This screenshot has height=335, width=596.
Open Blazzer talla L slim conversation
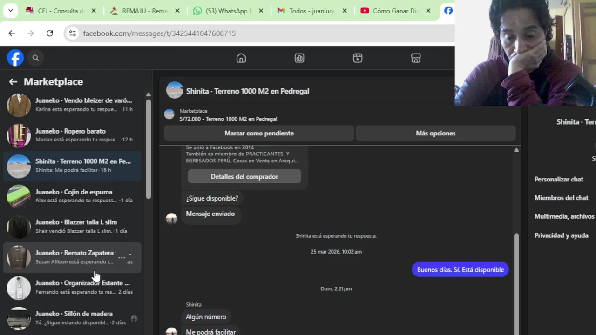[x=72, y=227]
